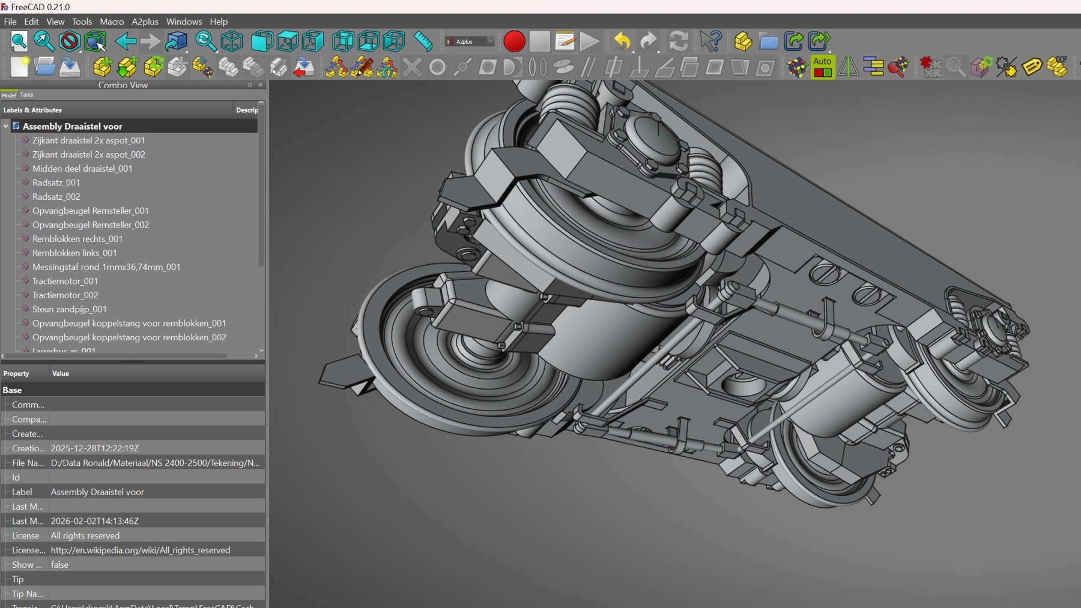The image size is (1081, 608).
Task: Start macro recording with the red button
Action: point(514,41)
